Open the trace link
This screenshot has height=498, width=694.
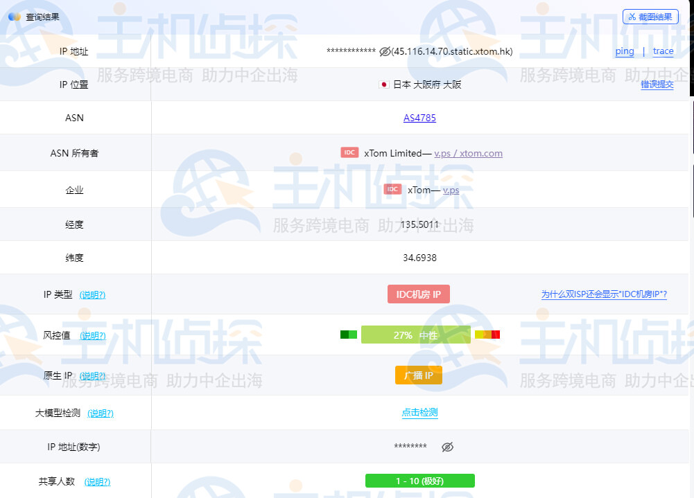663,51
